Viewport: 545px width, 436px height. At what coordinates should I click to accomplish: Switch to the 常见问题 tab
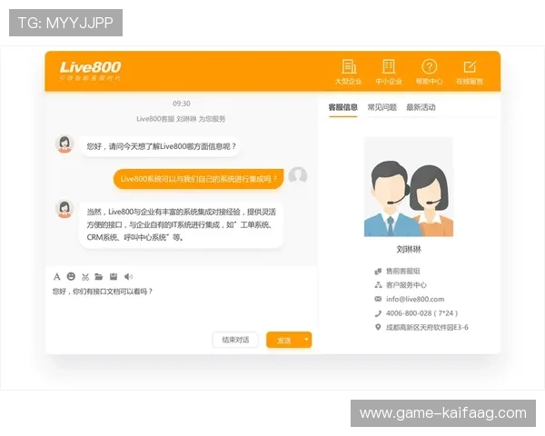[382, 107]
